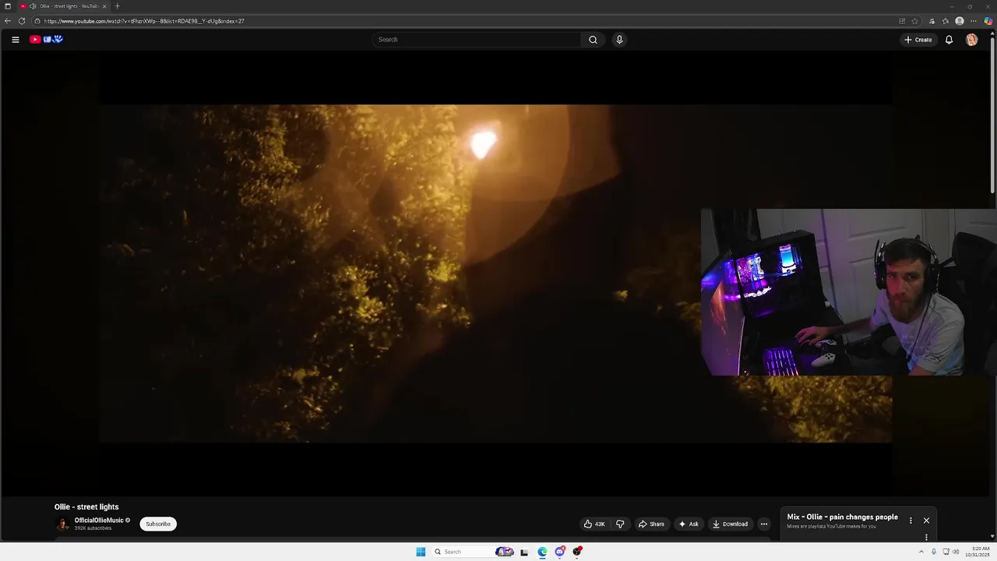Viewport: 997px width, 561px height.
Task: Open the Mix playlist options kebab menu
Action: [x=911, y=520]
